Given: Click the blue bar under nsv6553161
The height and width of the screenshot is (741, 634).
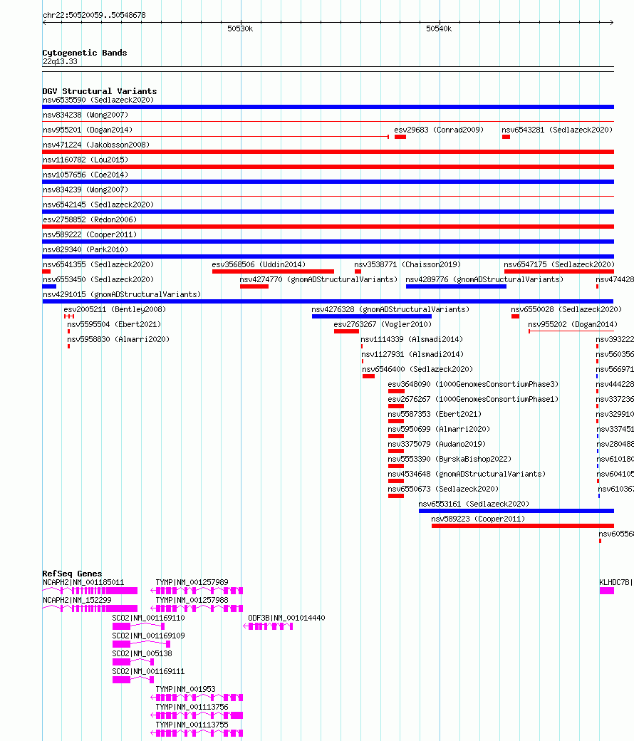Looking at the screenshot, I should pyautogui.click(x=516, y=511).
